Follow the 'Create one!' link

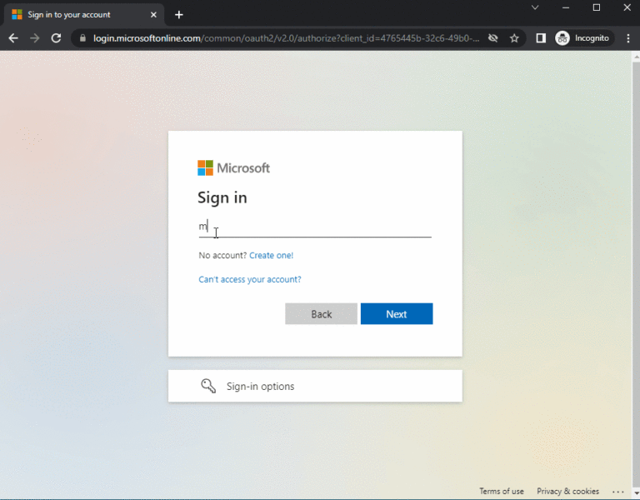pyautogui.click(x=271, y=255)
